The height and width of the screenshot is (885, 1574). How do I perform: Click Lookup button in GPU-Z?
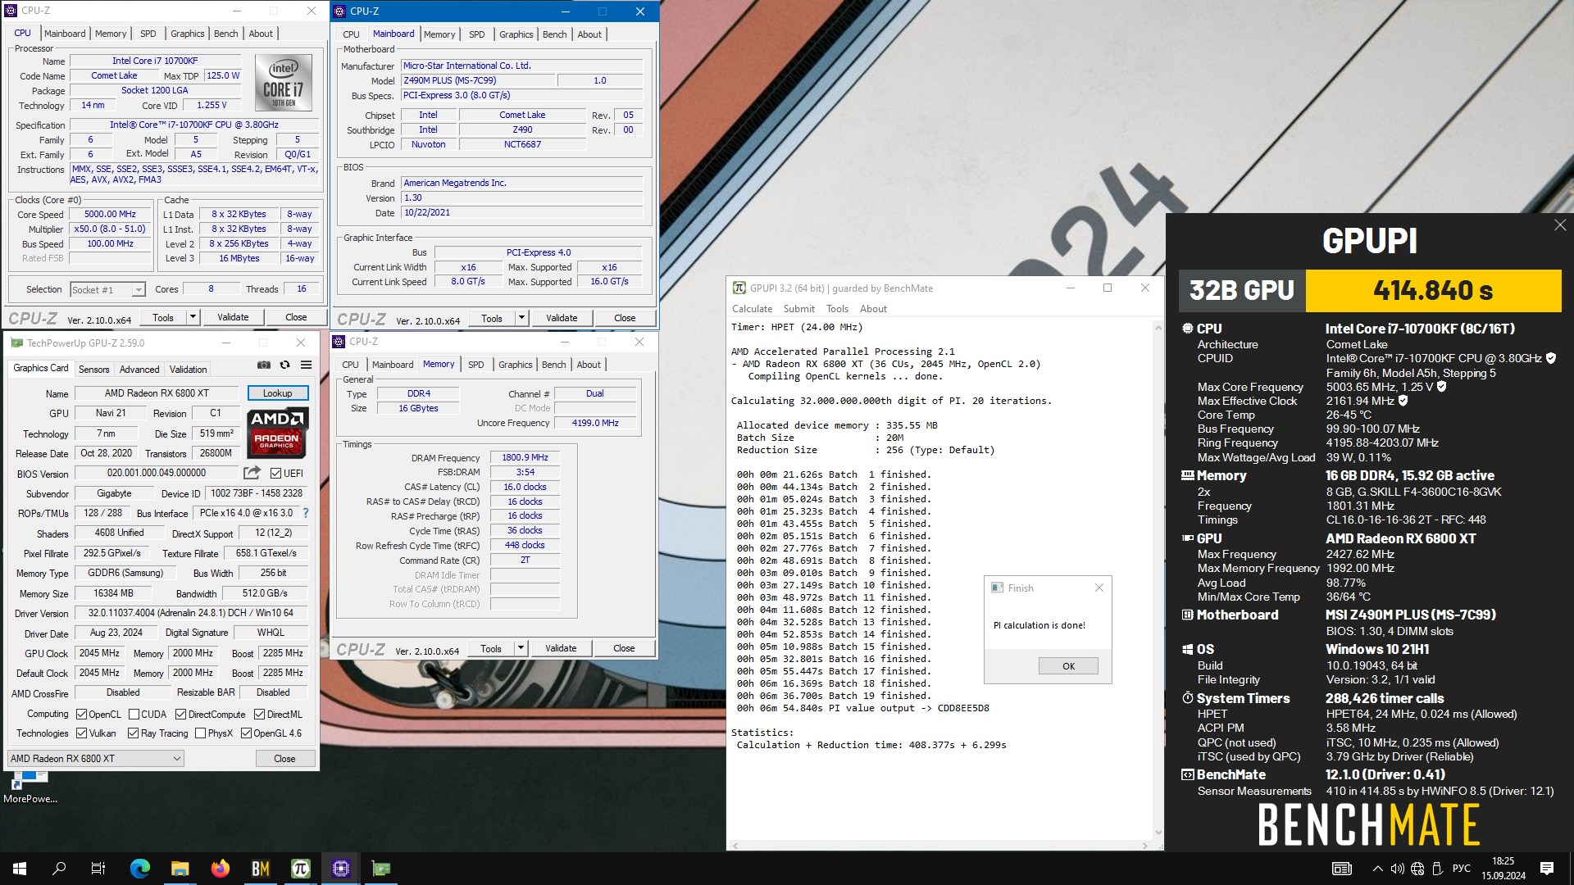pos(277,393)
